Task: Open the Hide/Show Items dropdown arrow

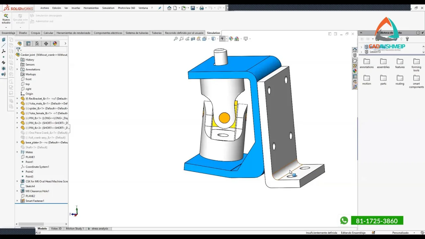Action: tap(226, 39)
